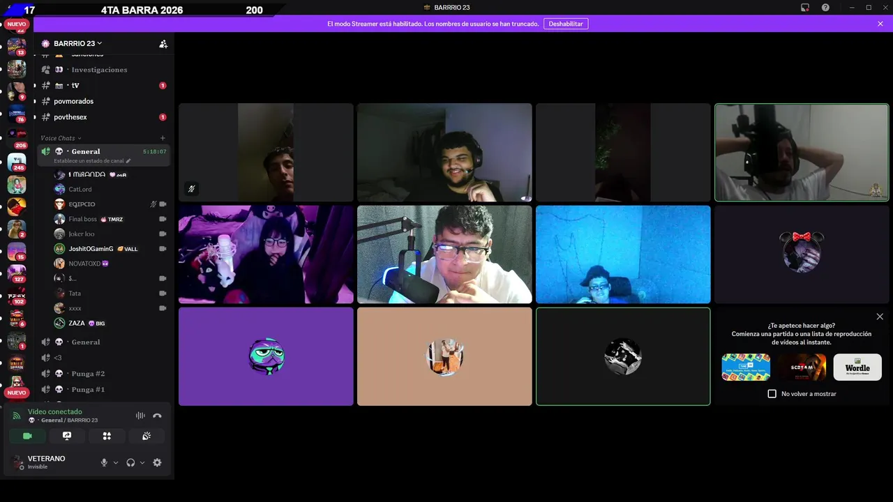893x502 pixels.
Task: Select the purple Kuromi room video tile
Action: coord(266,254)
